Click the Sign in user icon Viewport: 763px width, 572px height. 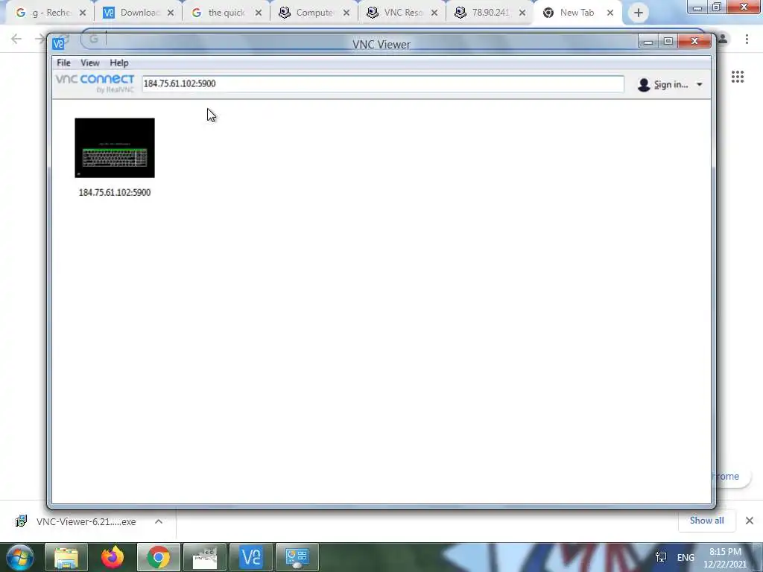pos(644,85)
